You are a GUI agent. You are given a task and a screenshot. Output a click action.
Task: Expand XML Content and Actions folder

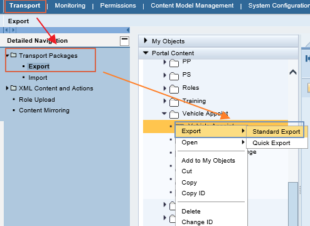[8, 88]
